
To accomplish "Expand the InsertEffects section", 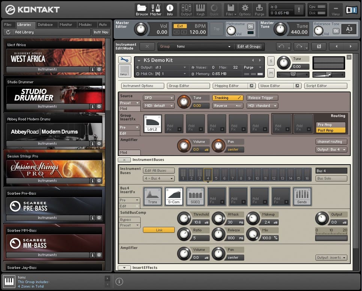I will tap(124, 268).
